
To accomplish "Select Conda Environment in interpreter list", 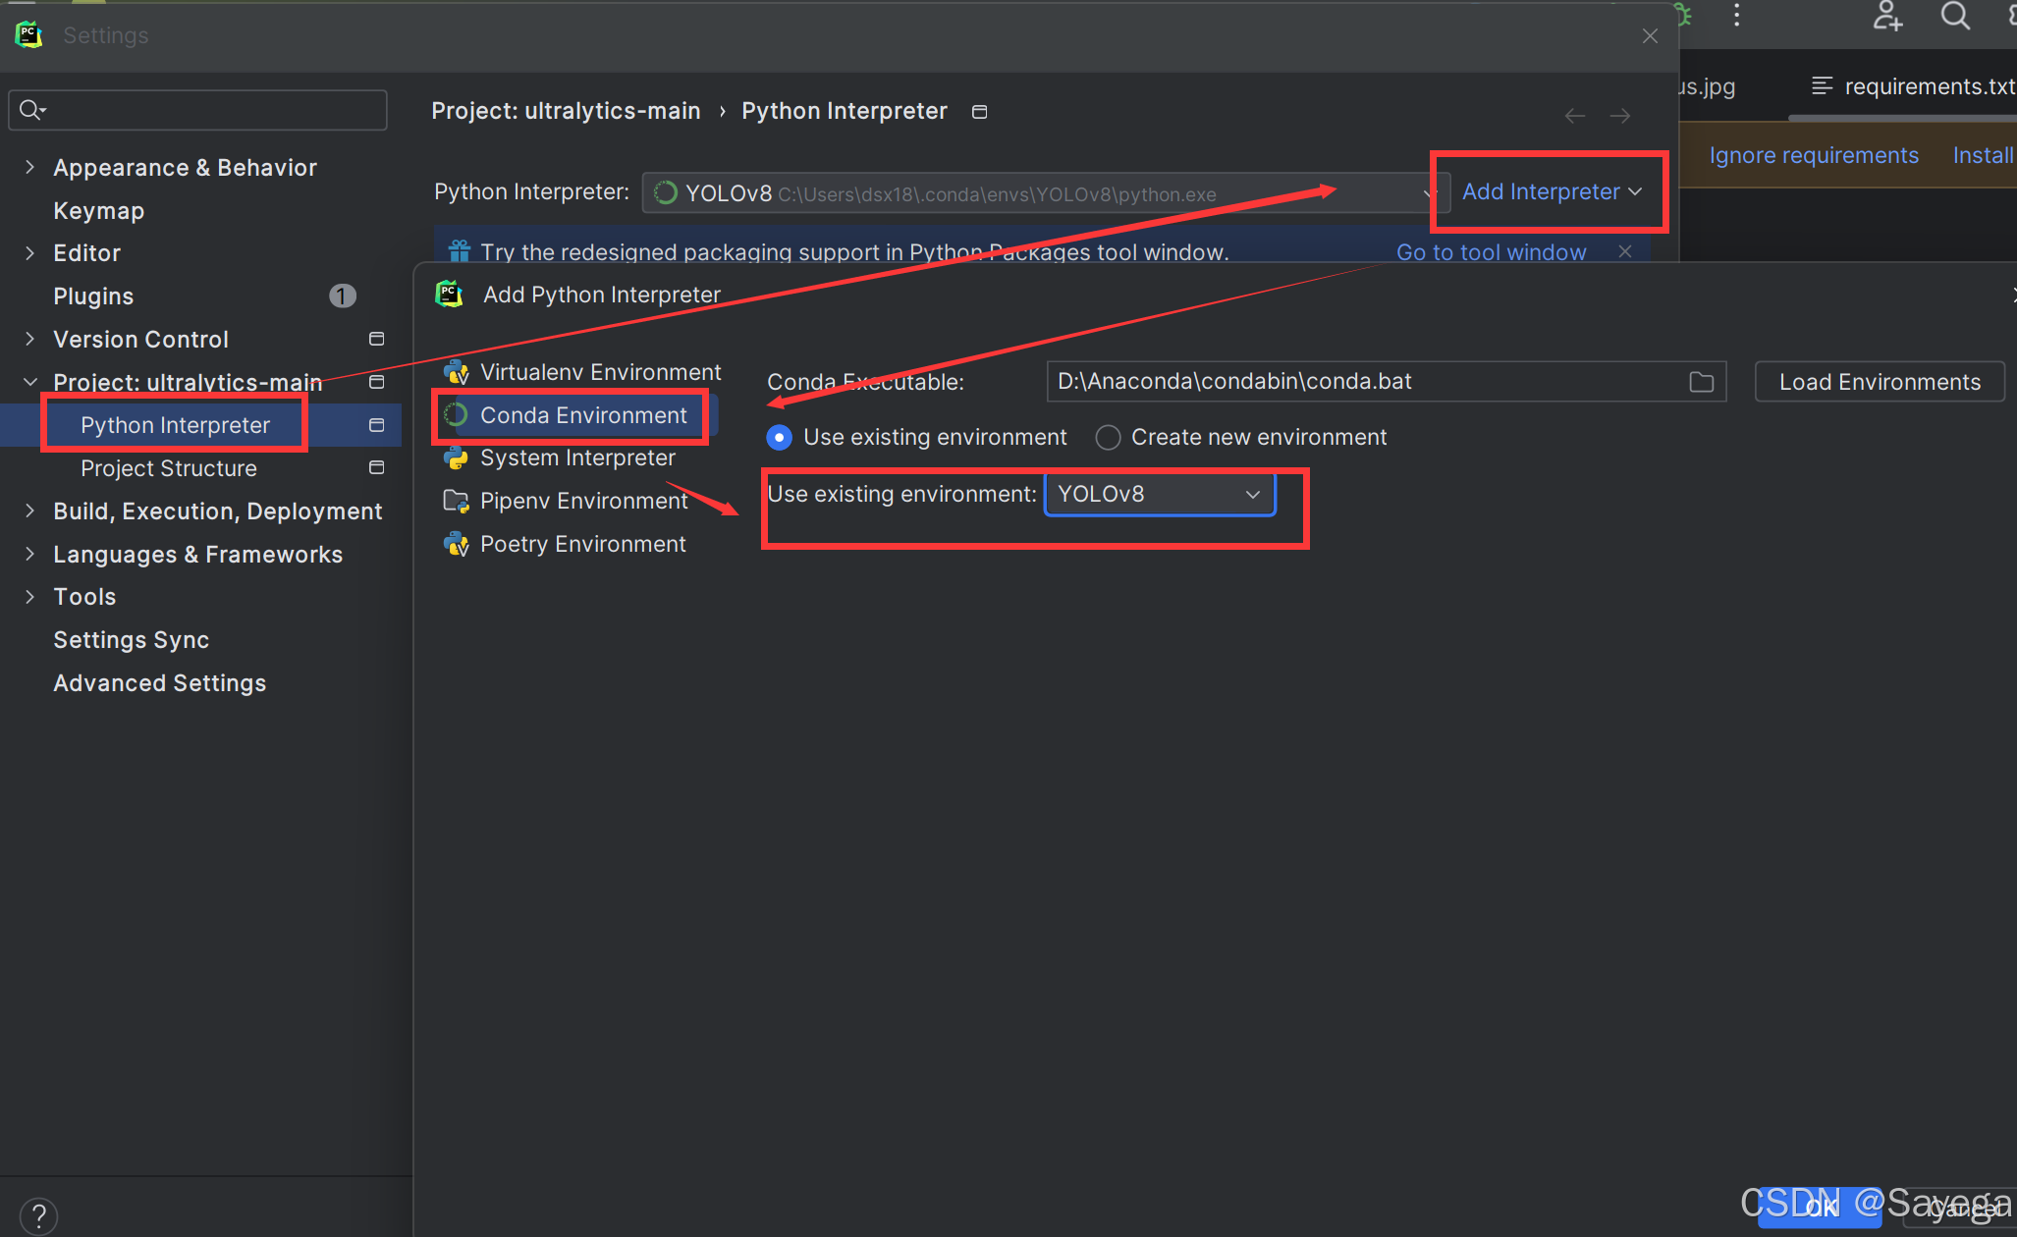I will click(x=582, y=415).
